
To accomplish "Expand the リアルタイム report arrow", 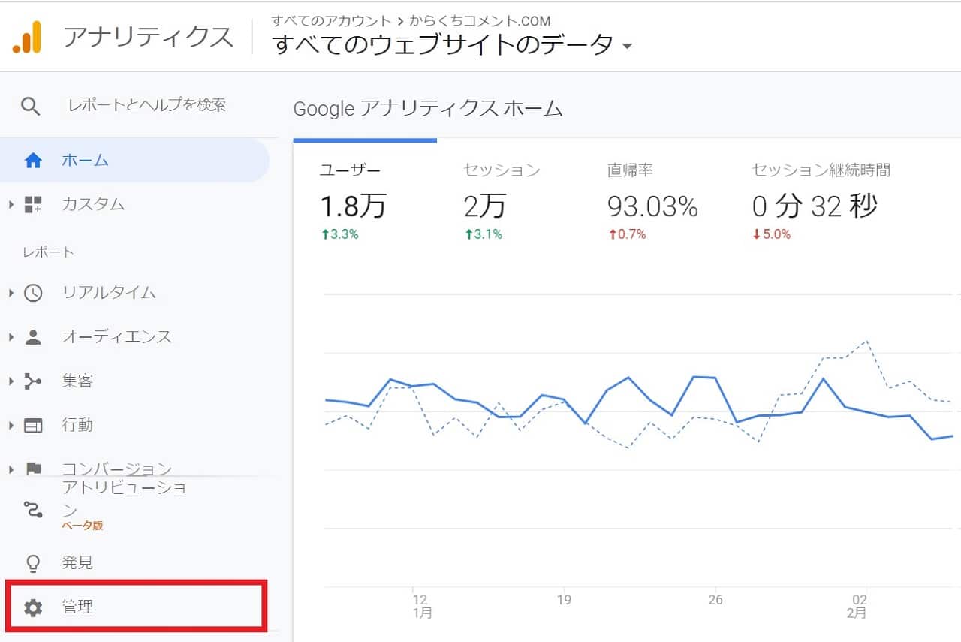I will 11,293.
